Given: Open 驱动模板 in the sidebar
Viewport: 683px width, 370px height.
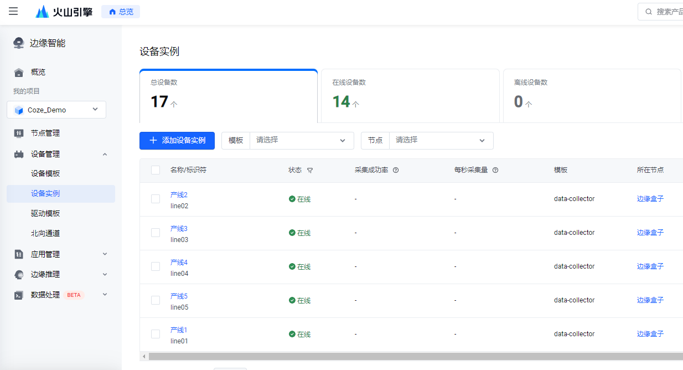Looking at the screenshot, I should 45,213.
